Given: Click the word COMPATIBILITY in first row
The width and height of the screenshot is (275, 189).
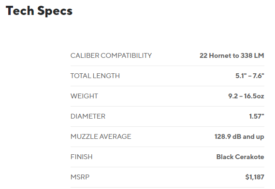Looking at the screenshot, I should pos(126,55).
